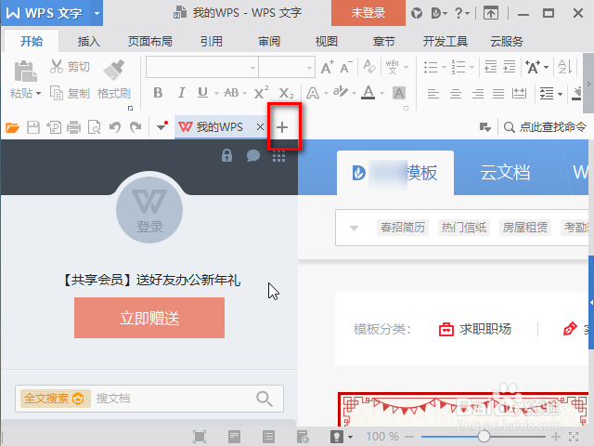The image size is (594, 446).
Task: Open the font name dropdown
Action: [x=252, y=68]
